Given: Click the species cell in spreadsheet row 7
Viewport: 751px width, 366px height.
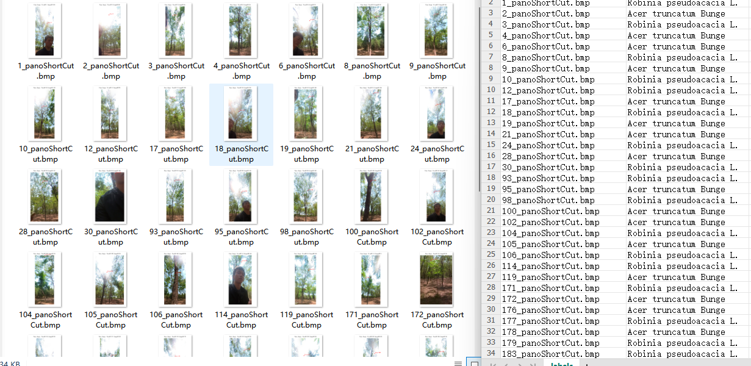Looking at the screenshot, I should click(688, 57).
